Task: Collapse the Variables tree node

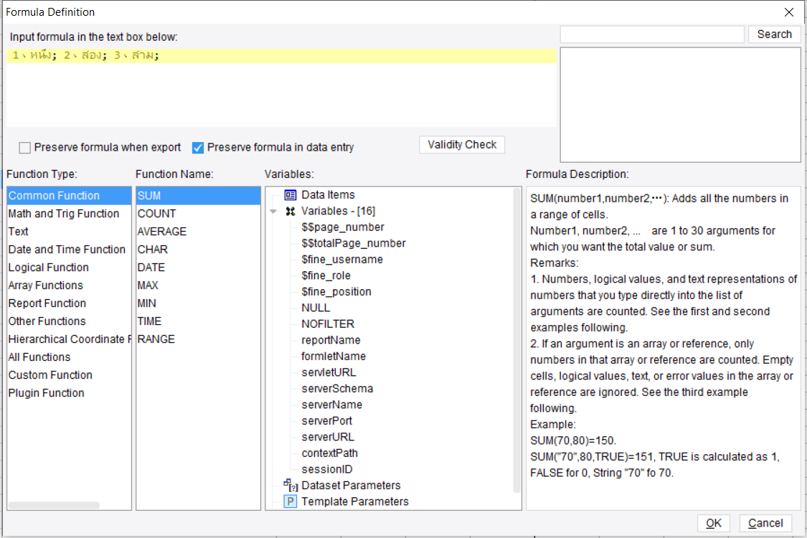Action: [x=274, y=210]
